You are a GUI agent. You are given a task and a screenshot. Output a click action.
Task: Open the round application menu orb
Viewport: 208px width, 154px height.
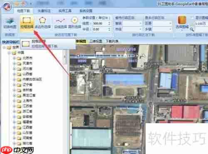(7, 6)
